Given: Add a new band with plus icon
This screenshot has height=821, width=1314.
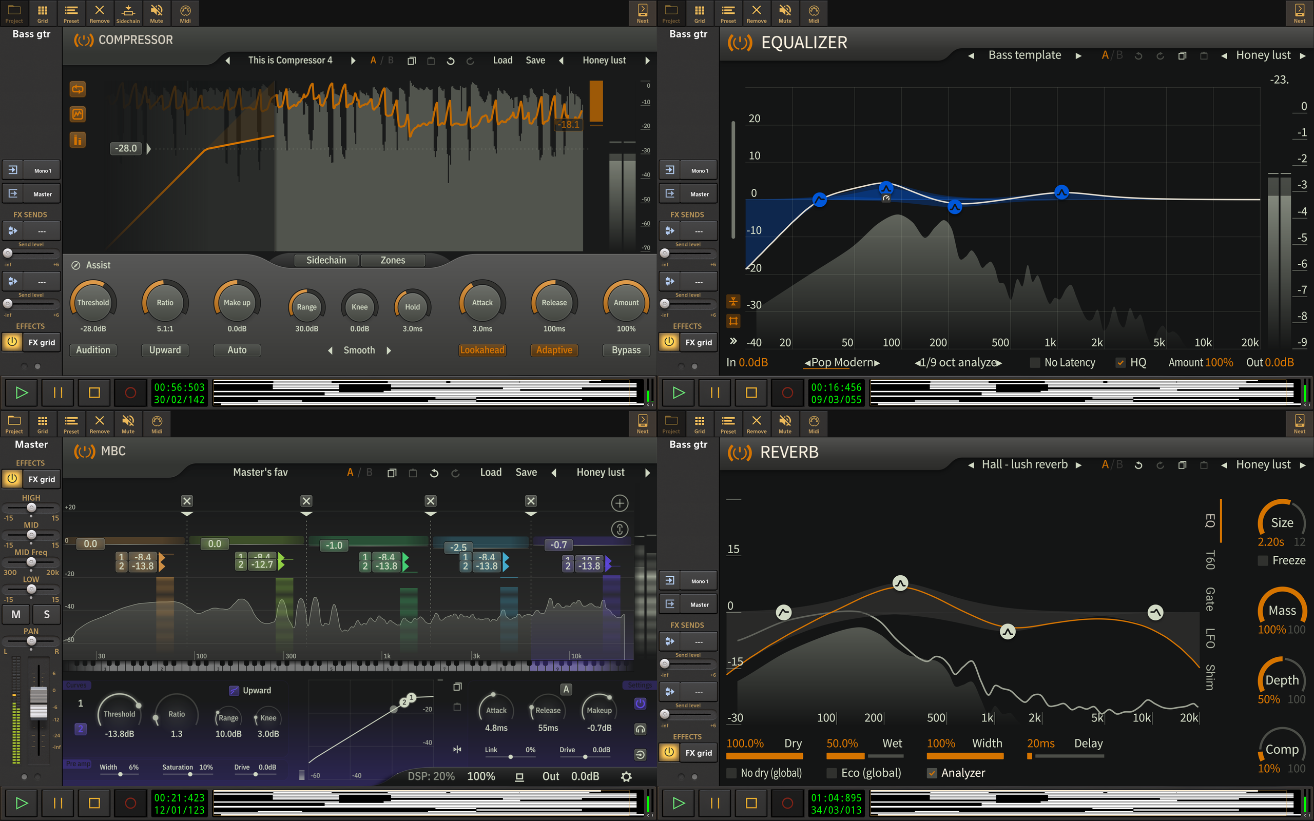Looking at the screenshot, I should 620,503.
